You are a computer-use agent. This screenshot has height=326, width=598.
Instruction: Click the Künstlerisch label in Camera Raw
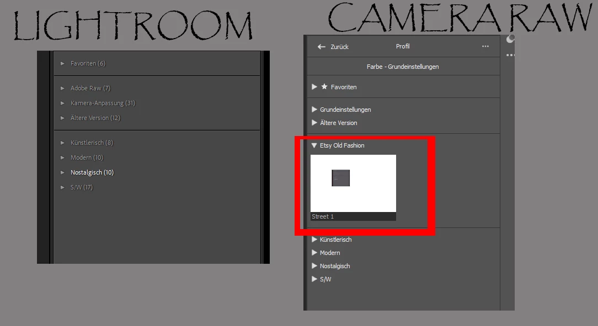pyautogui.click(x=335, y=240)
